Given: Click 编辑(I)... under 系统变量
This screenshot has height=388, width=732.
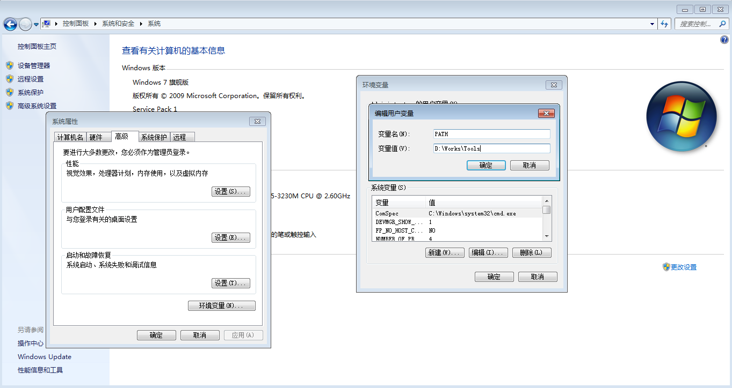Looking at the screenshot, I should click(x=488, y=252).
